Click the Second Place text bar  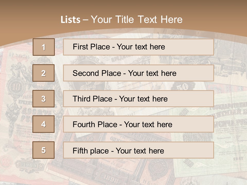[x=138, y=73]
